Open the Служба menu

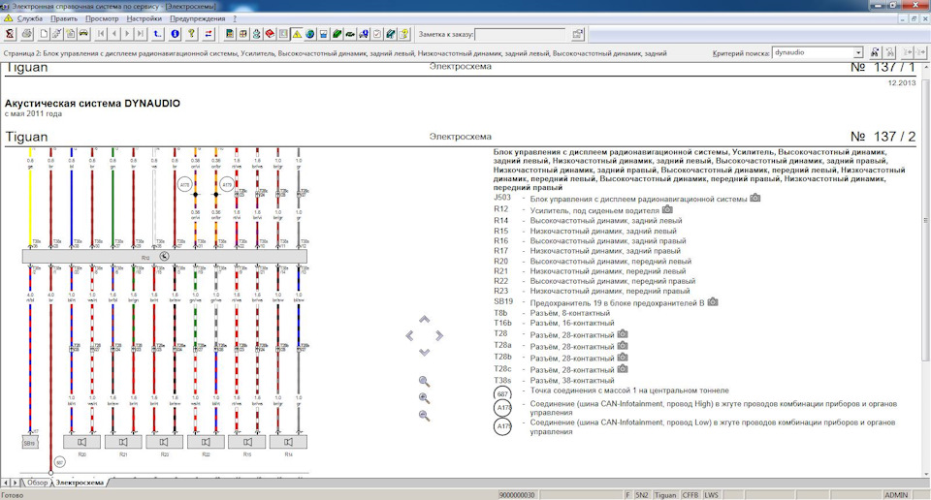click(x=30, y=18)
